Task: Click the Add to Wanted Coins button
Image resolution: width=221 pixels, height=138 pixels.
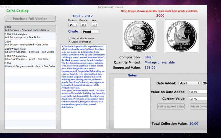Action: click(171, 107)
